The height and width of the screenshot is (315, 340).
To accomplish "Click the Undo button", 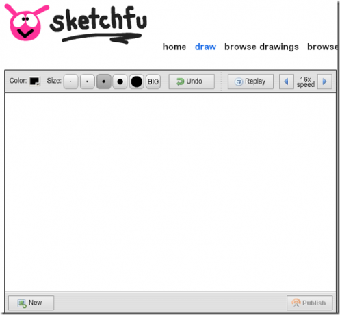I will tap(192, 81).
